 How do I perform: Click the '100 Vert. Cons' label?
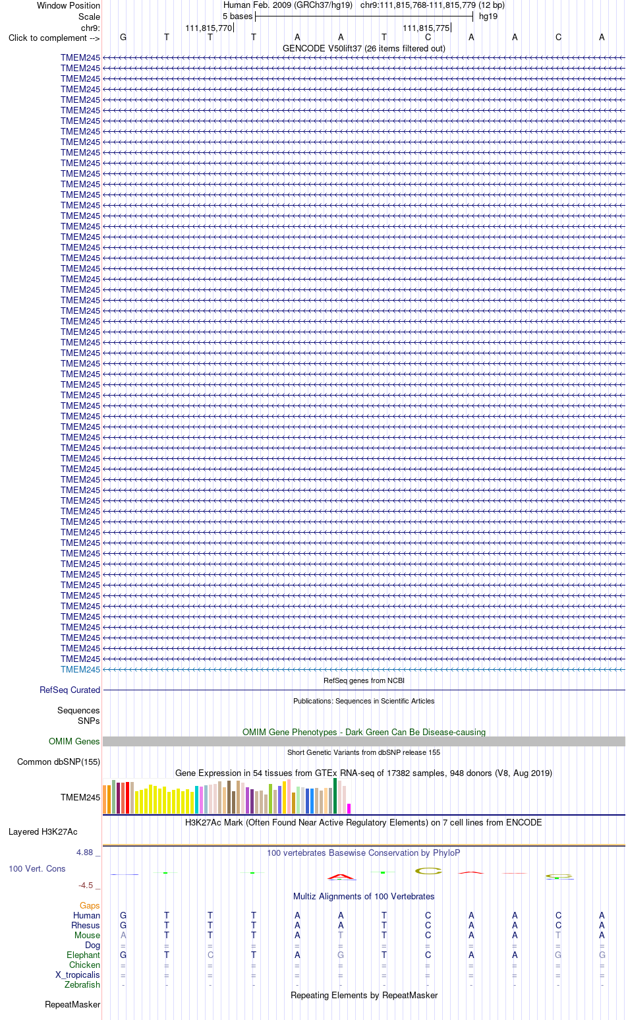coord(37,868)
